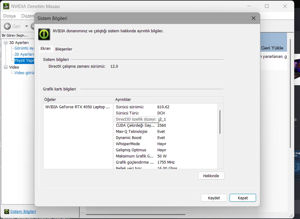This screenshot has width=300, height=219.
Task: Open the Dosya menu
Action: [x=9, y=16]
